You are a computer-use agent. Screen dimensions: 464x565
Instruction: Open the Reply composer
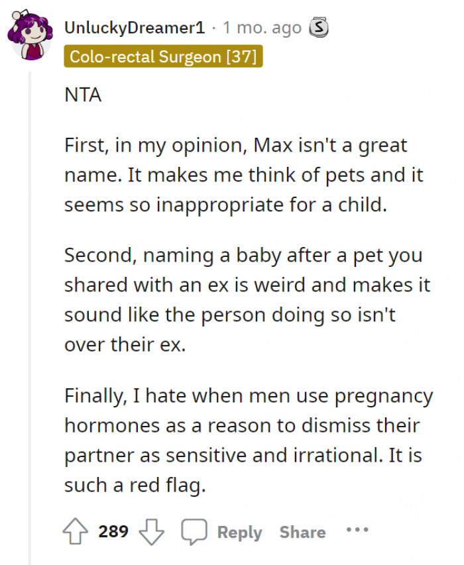tap(239, 531)
